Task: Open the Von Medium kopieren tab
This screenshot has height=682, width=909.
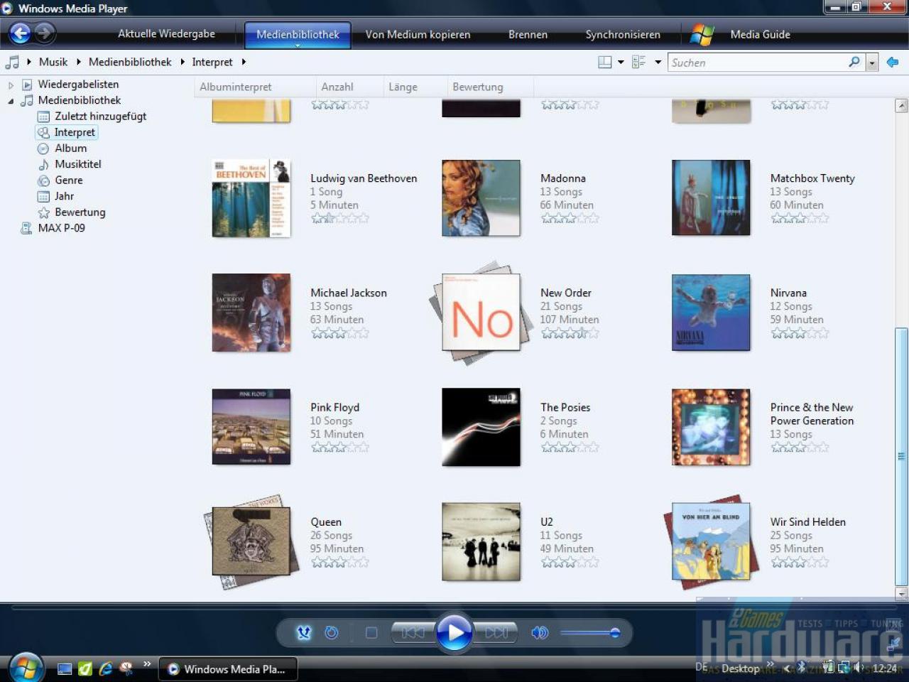Action: click(x=418, y=34)
